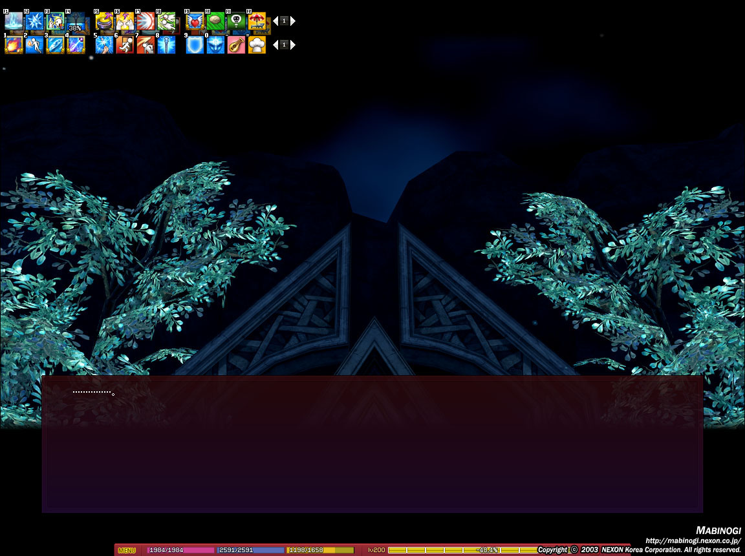The image size is (745, 556).
Task: Play the lute instrument skill icon
Action: click(236, 45)
